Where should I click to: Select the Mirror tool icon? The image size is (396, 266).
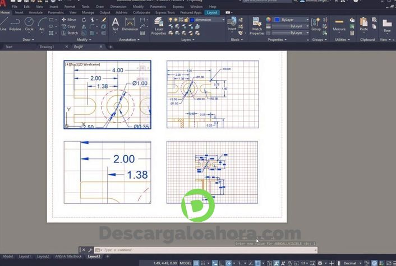[84, 26]
